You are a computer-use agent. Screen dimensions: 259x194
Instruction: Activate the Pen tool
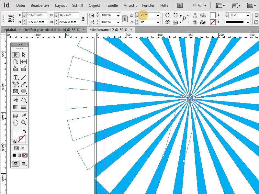coord(16,84)
